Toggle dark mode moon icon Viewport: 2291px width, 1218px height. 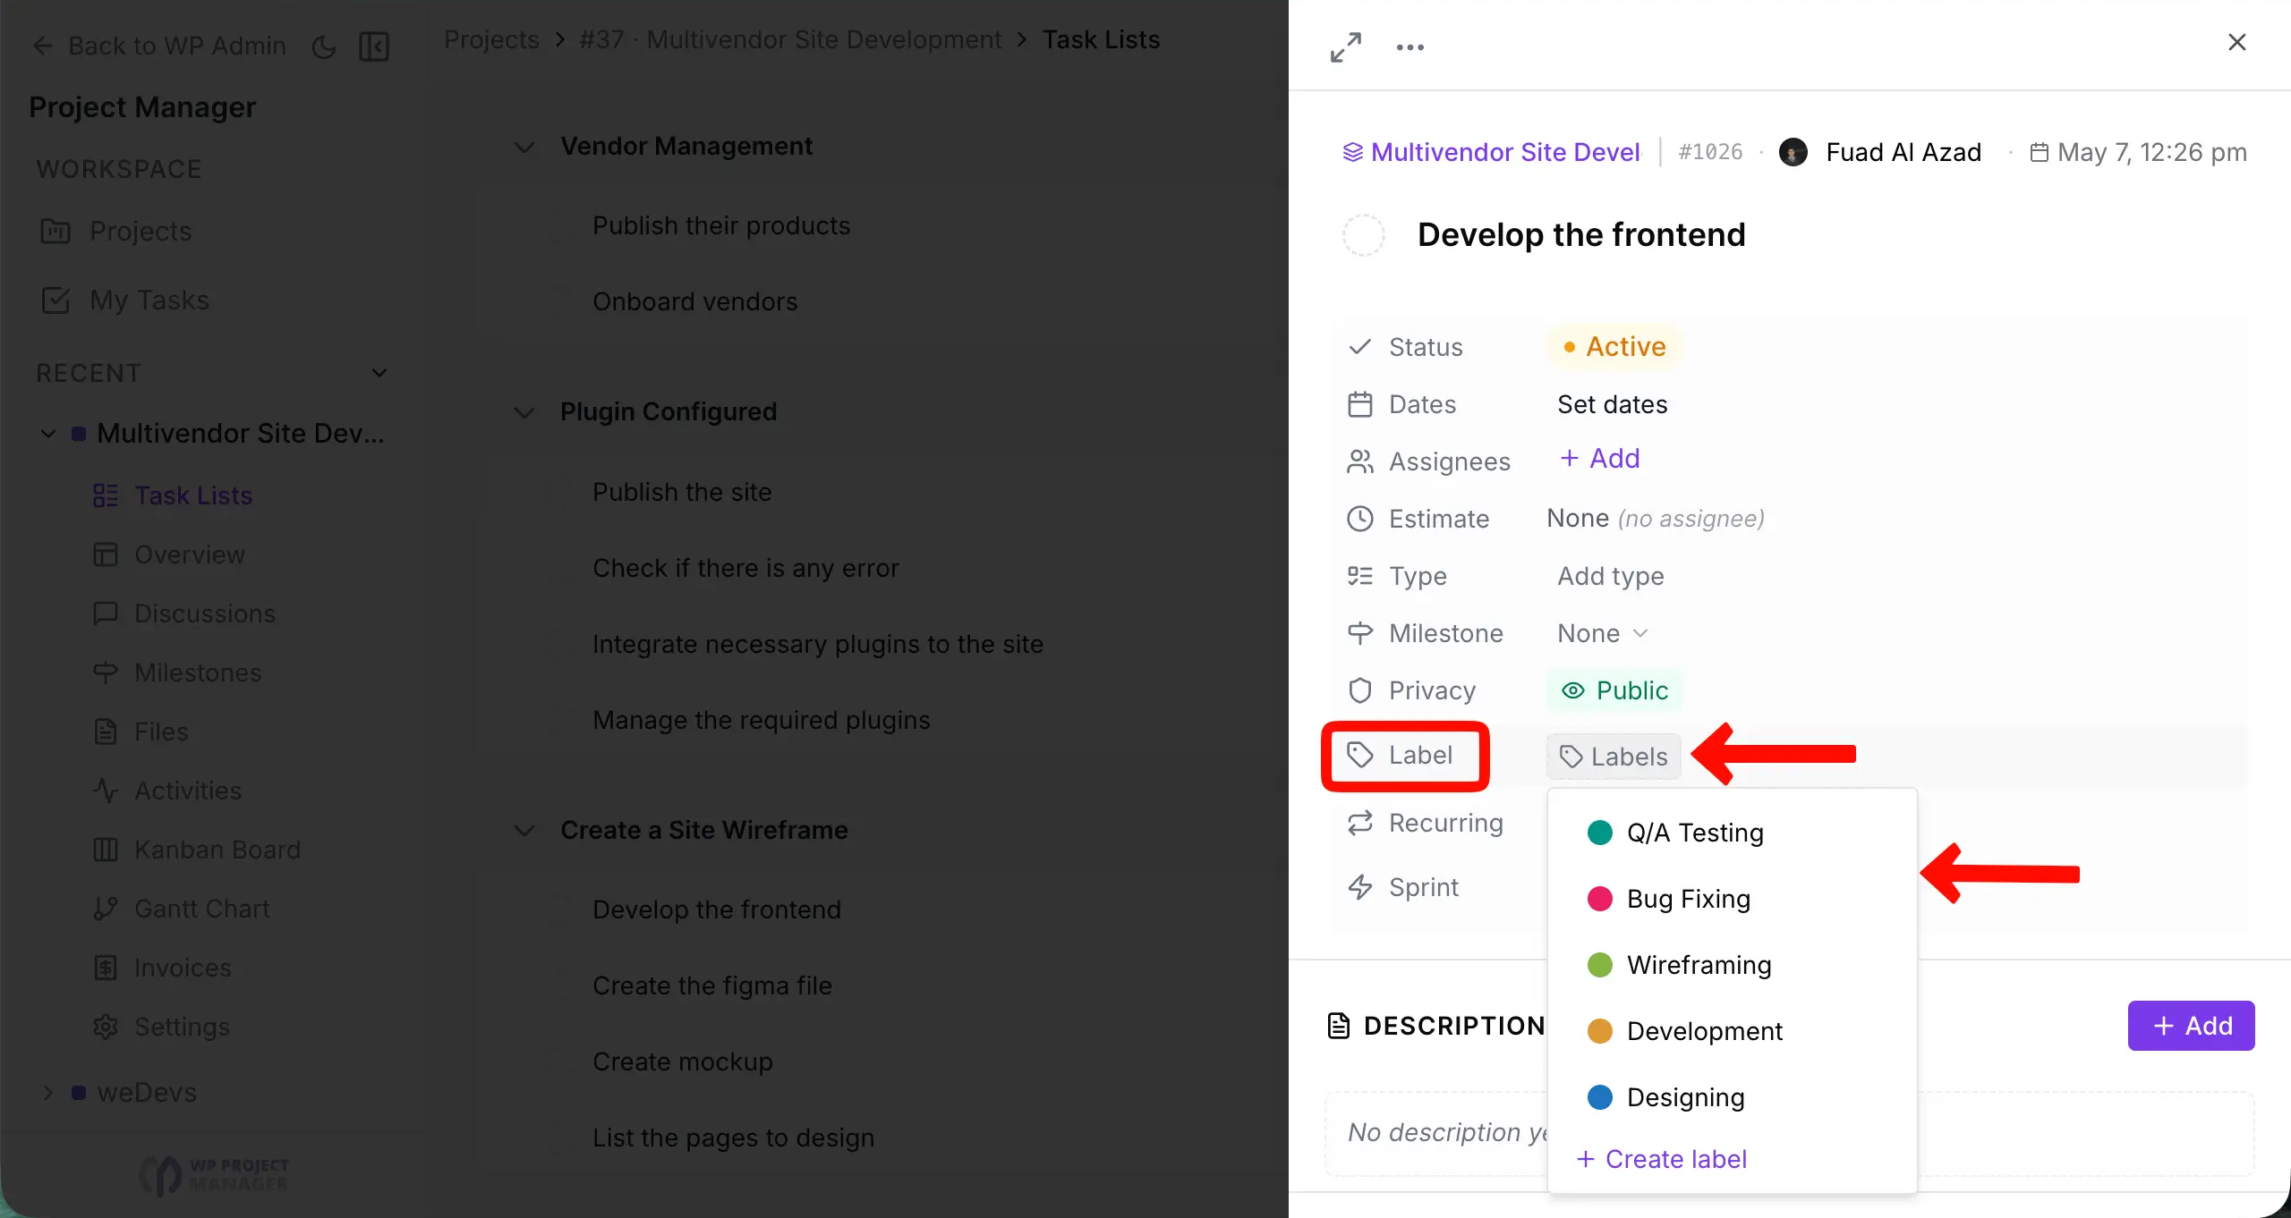324,47
